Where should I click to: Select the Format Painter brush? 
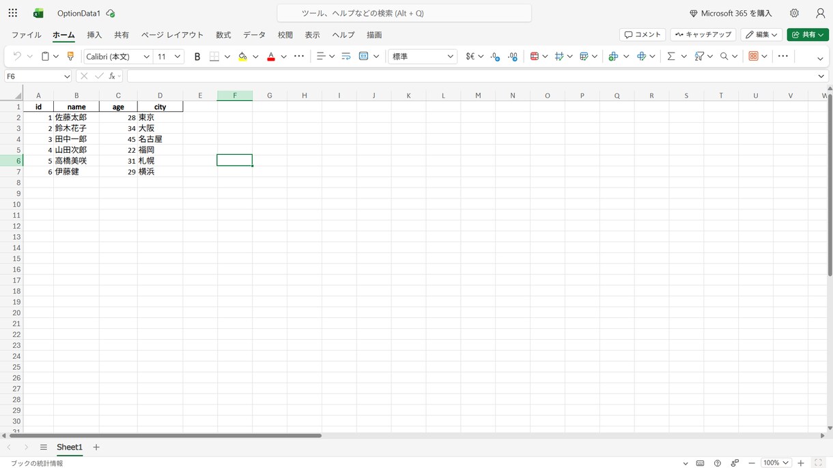(70, 57)
